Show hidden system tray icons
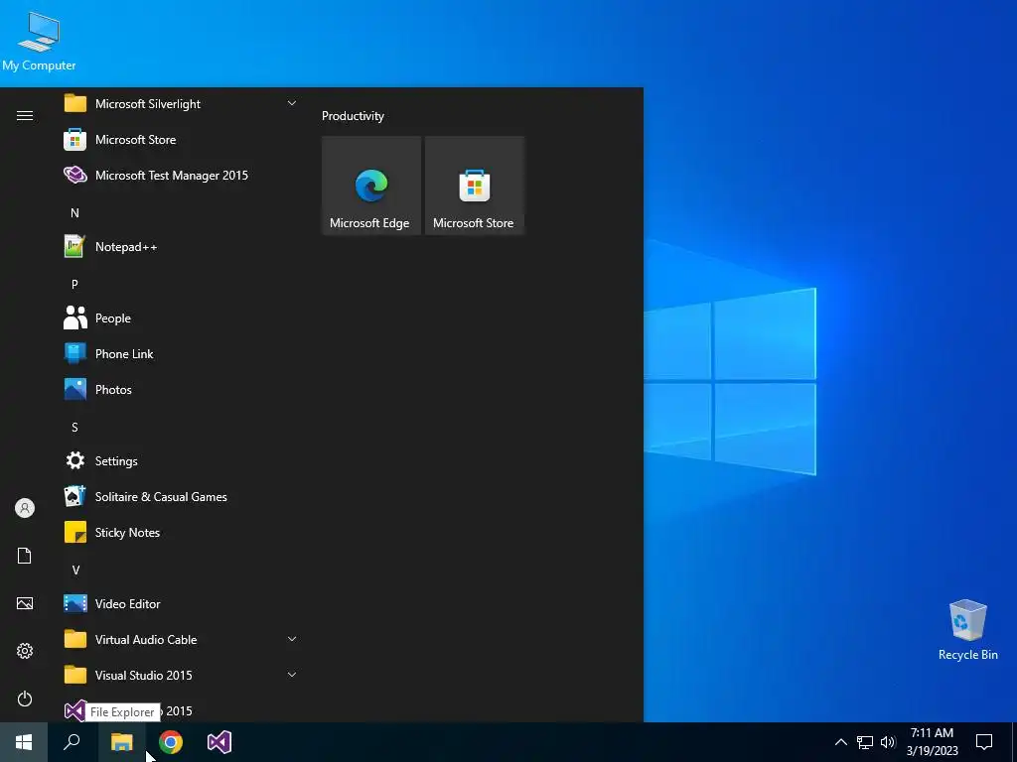The image size is (1017, 762). point(840,742)
